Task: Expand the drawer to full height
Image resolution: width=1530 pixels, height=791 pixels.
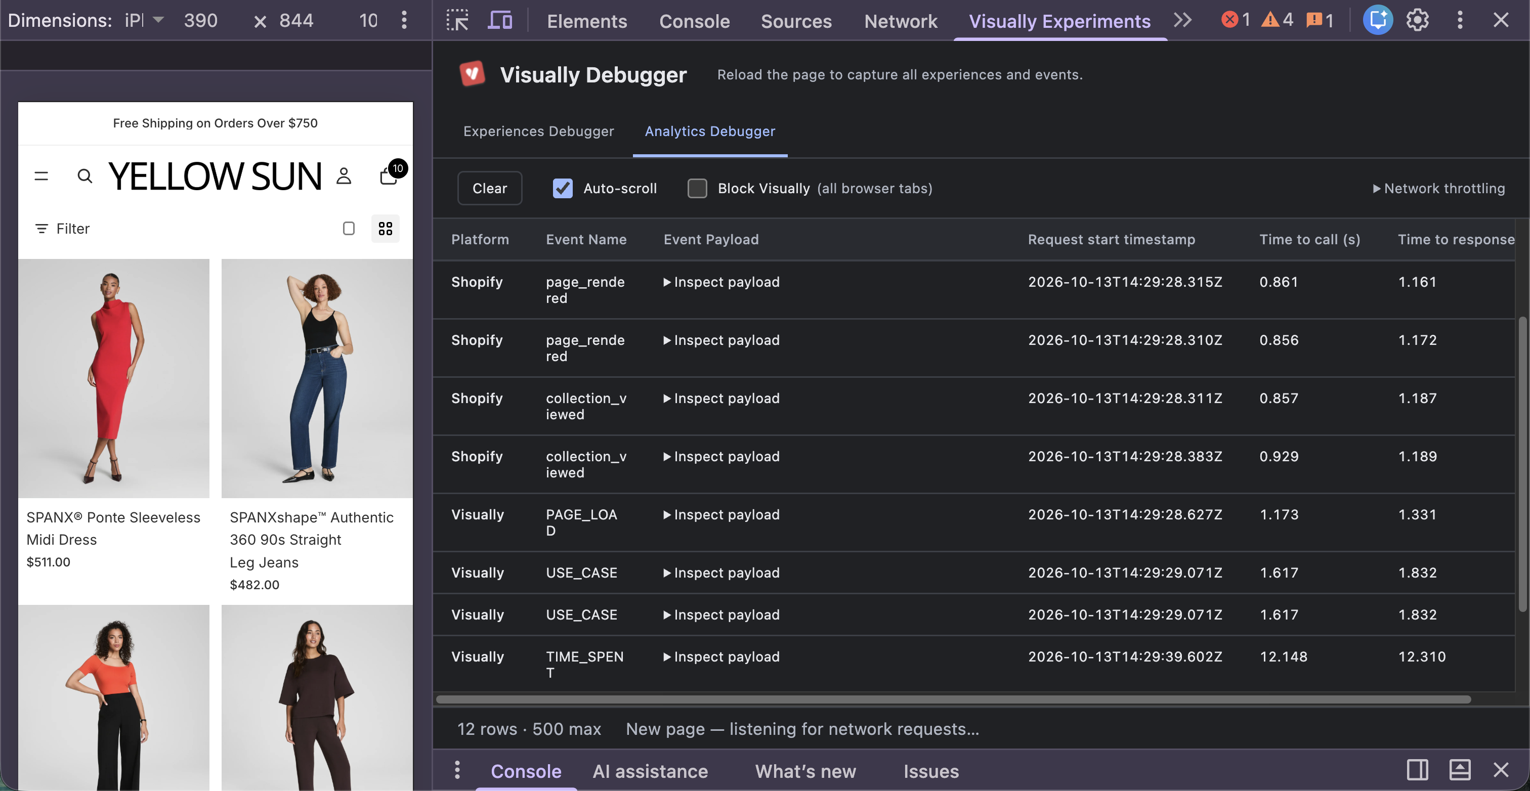Action: pos(1459,770)
